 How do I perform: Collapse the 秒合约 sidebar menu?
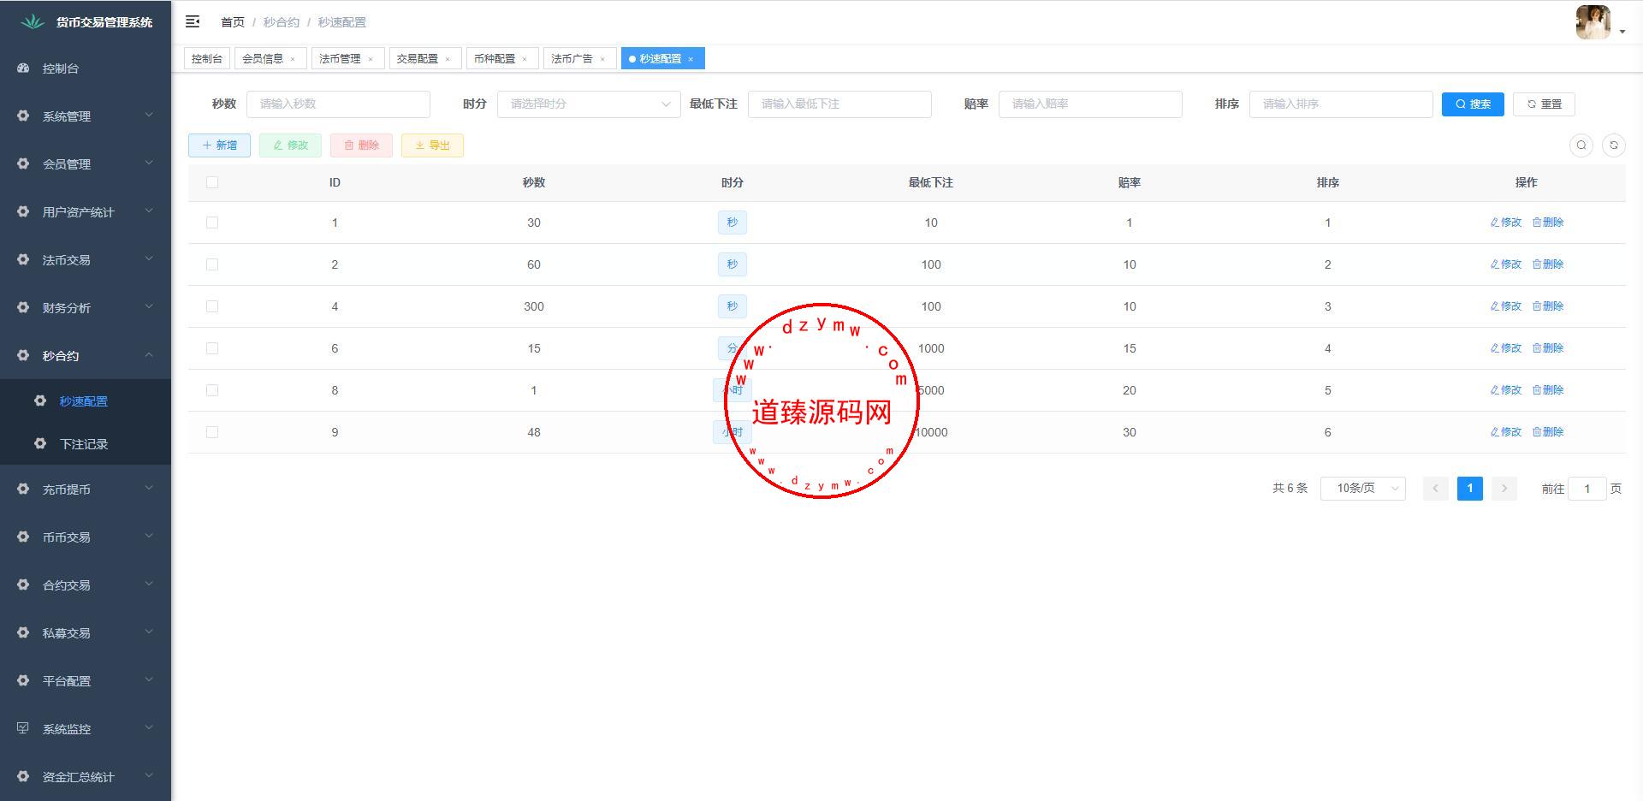click(x=86, y=355)
